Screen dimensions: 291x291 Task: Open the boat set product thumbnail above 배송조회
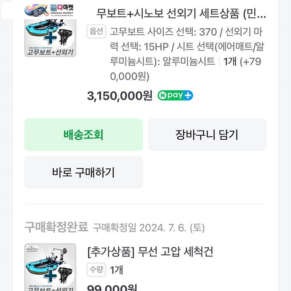[x=50, y=38]
